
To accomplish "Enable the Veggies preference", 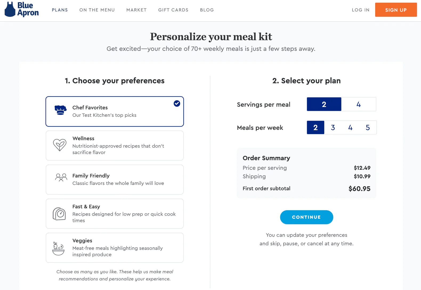I will click(x=115, y=247).
